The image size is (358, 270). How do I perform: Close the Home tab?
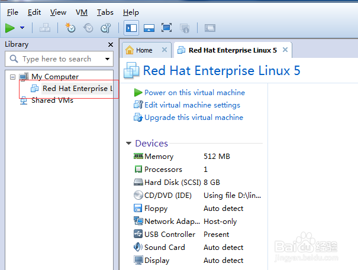coord(165,50)
